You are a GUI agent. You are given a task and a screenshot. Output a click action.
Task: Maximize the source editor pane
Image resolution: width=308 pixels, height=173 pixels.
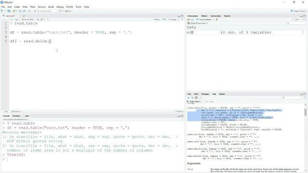tap(182, 16)
